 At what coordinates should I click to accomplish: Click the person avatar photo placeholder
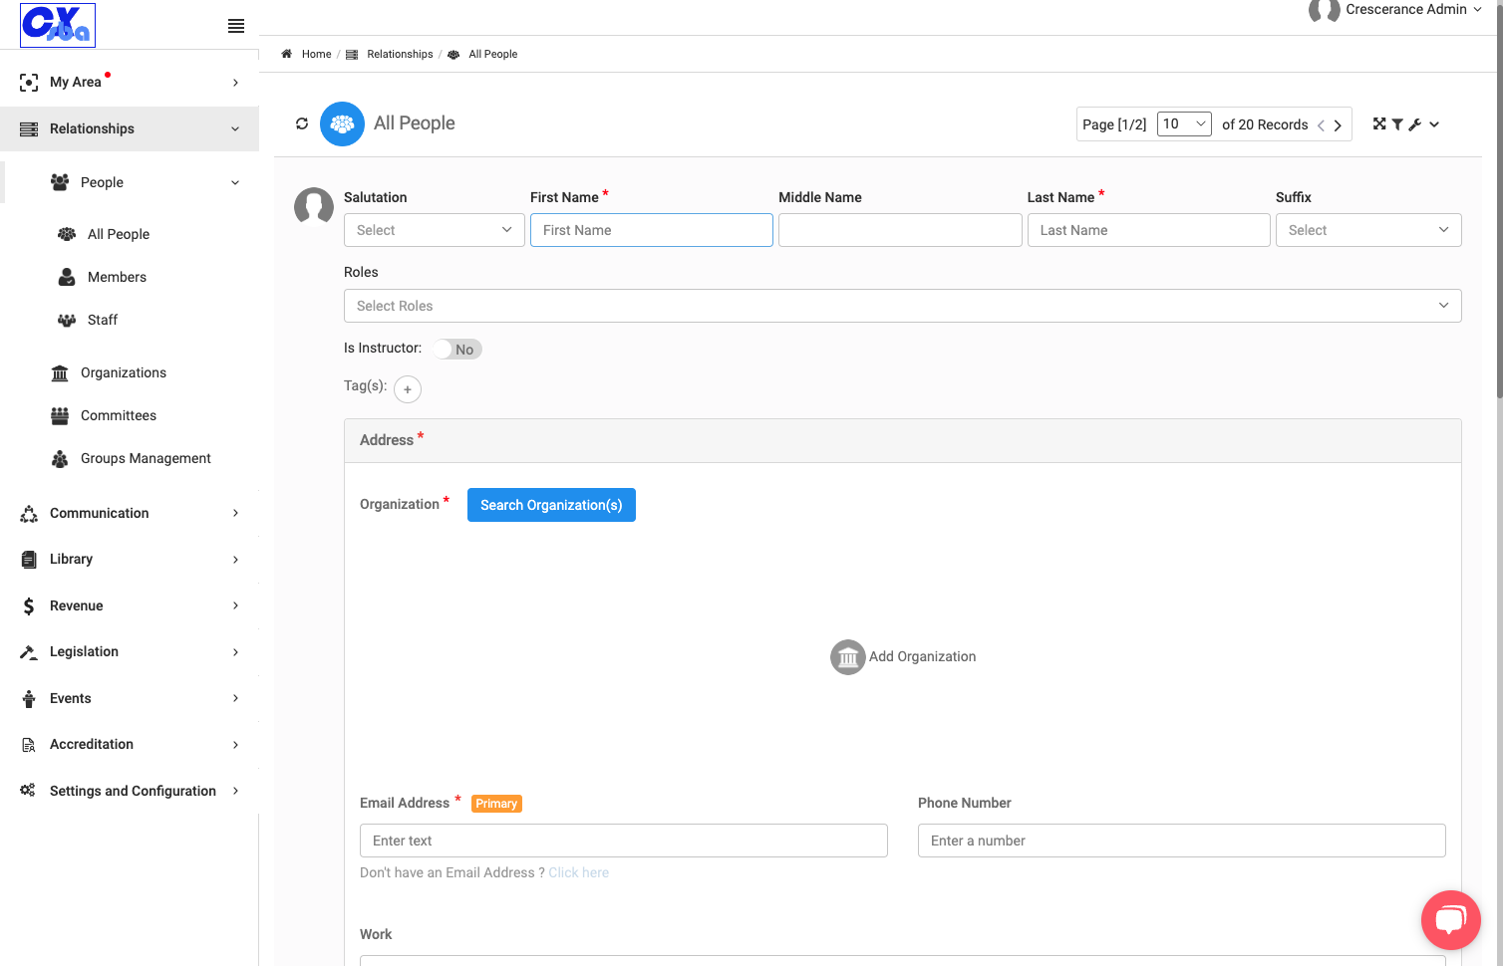coord(314,207)
